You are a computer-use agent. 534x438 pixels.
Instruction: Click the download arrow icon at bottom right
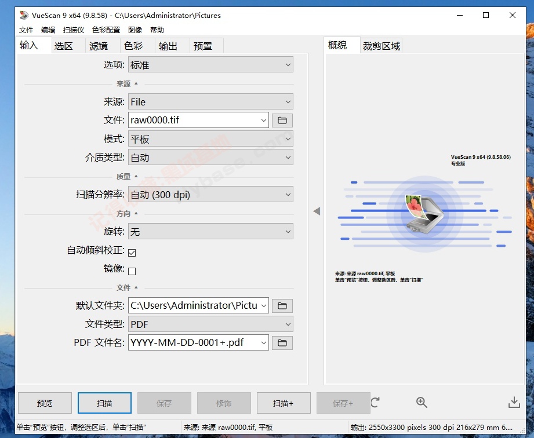[514, 402]
